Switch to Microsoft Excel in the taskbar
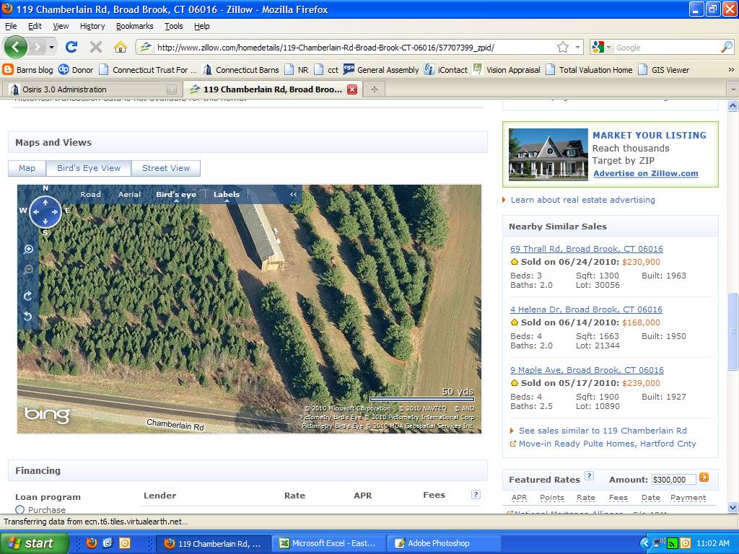 tap(329, 543)
